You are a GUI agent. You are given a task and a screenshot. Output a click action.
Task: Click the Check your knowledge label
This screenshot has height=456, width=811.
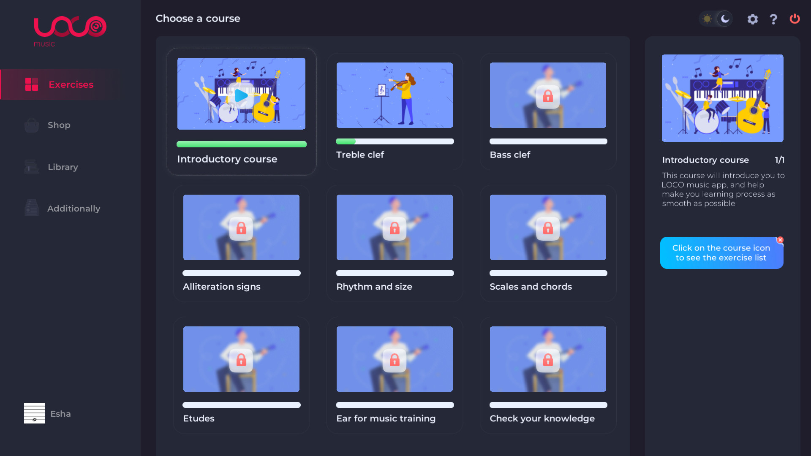coord(542,418)
